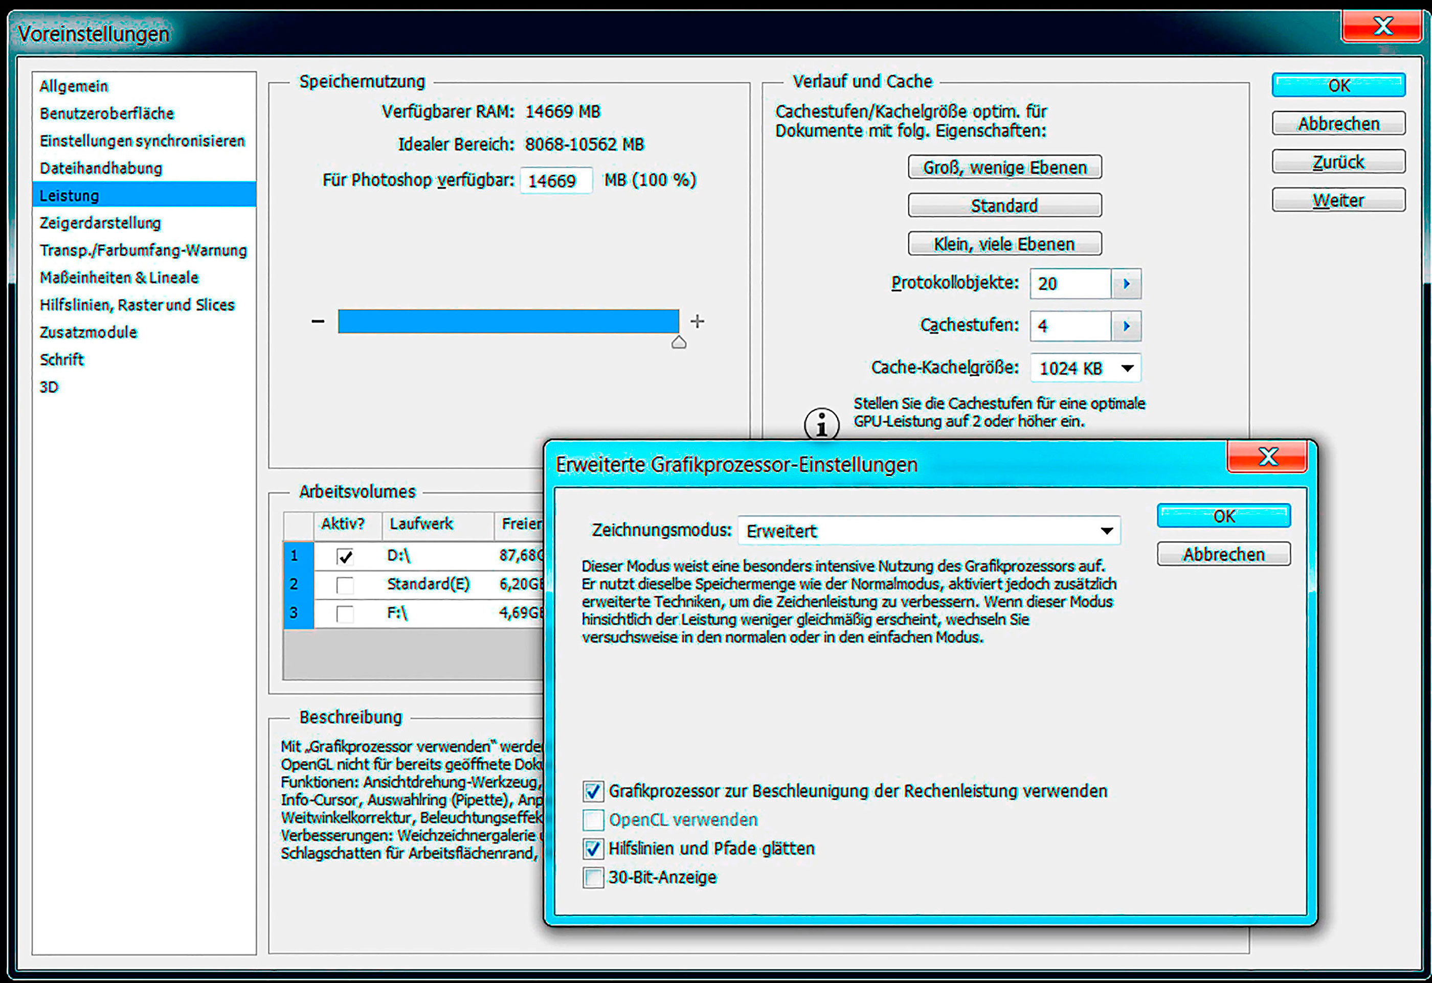Select Einstellungen synchronisieren category
Image resolution: width=1432 pixels, height=983 pixels.
[144, 141]
